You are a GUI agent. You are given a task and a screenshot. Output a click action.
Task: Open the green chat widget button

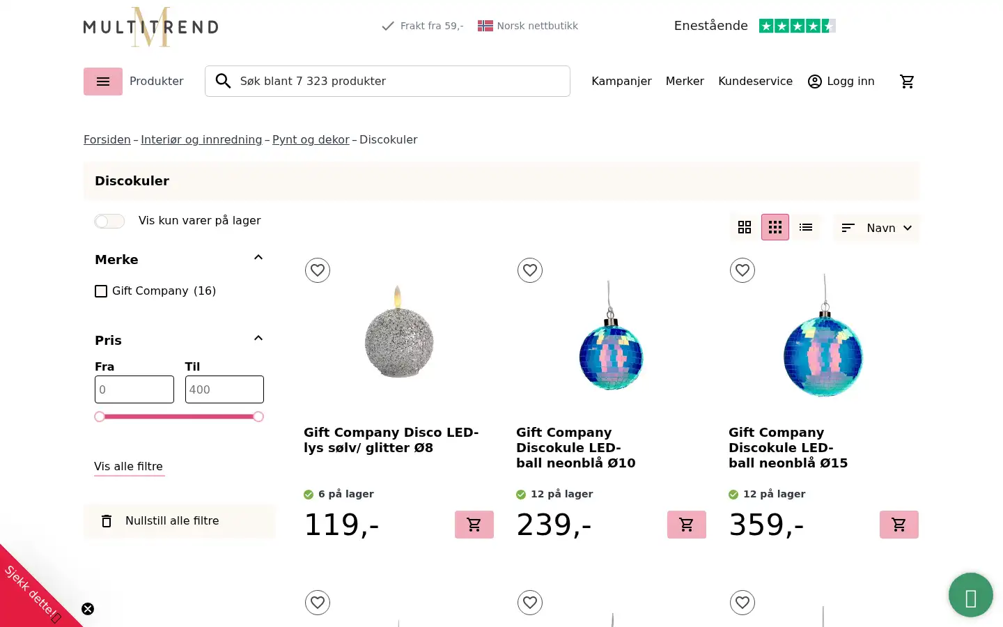(x=970, y=595)
